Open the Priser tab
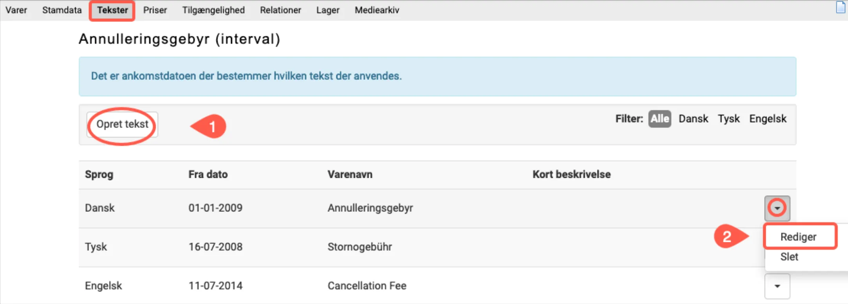 click(x=155, y=10)
